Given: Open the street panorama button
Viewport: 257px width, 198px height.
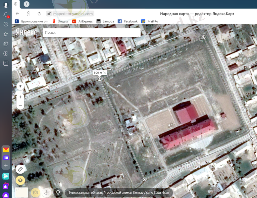Looking at the screenshot, I should [47, 192].
